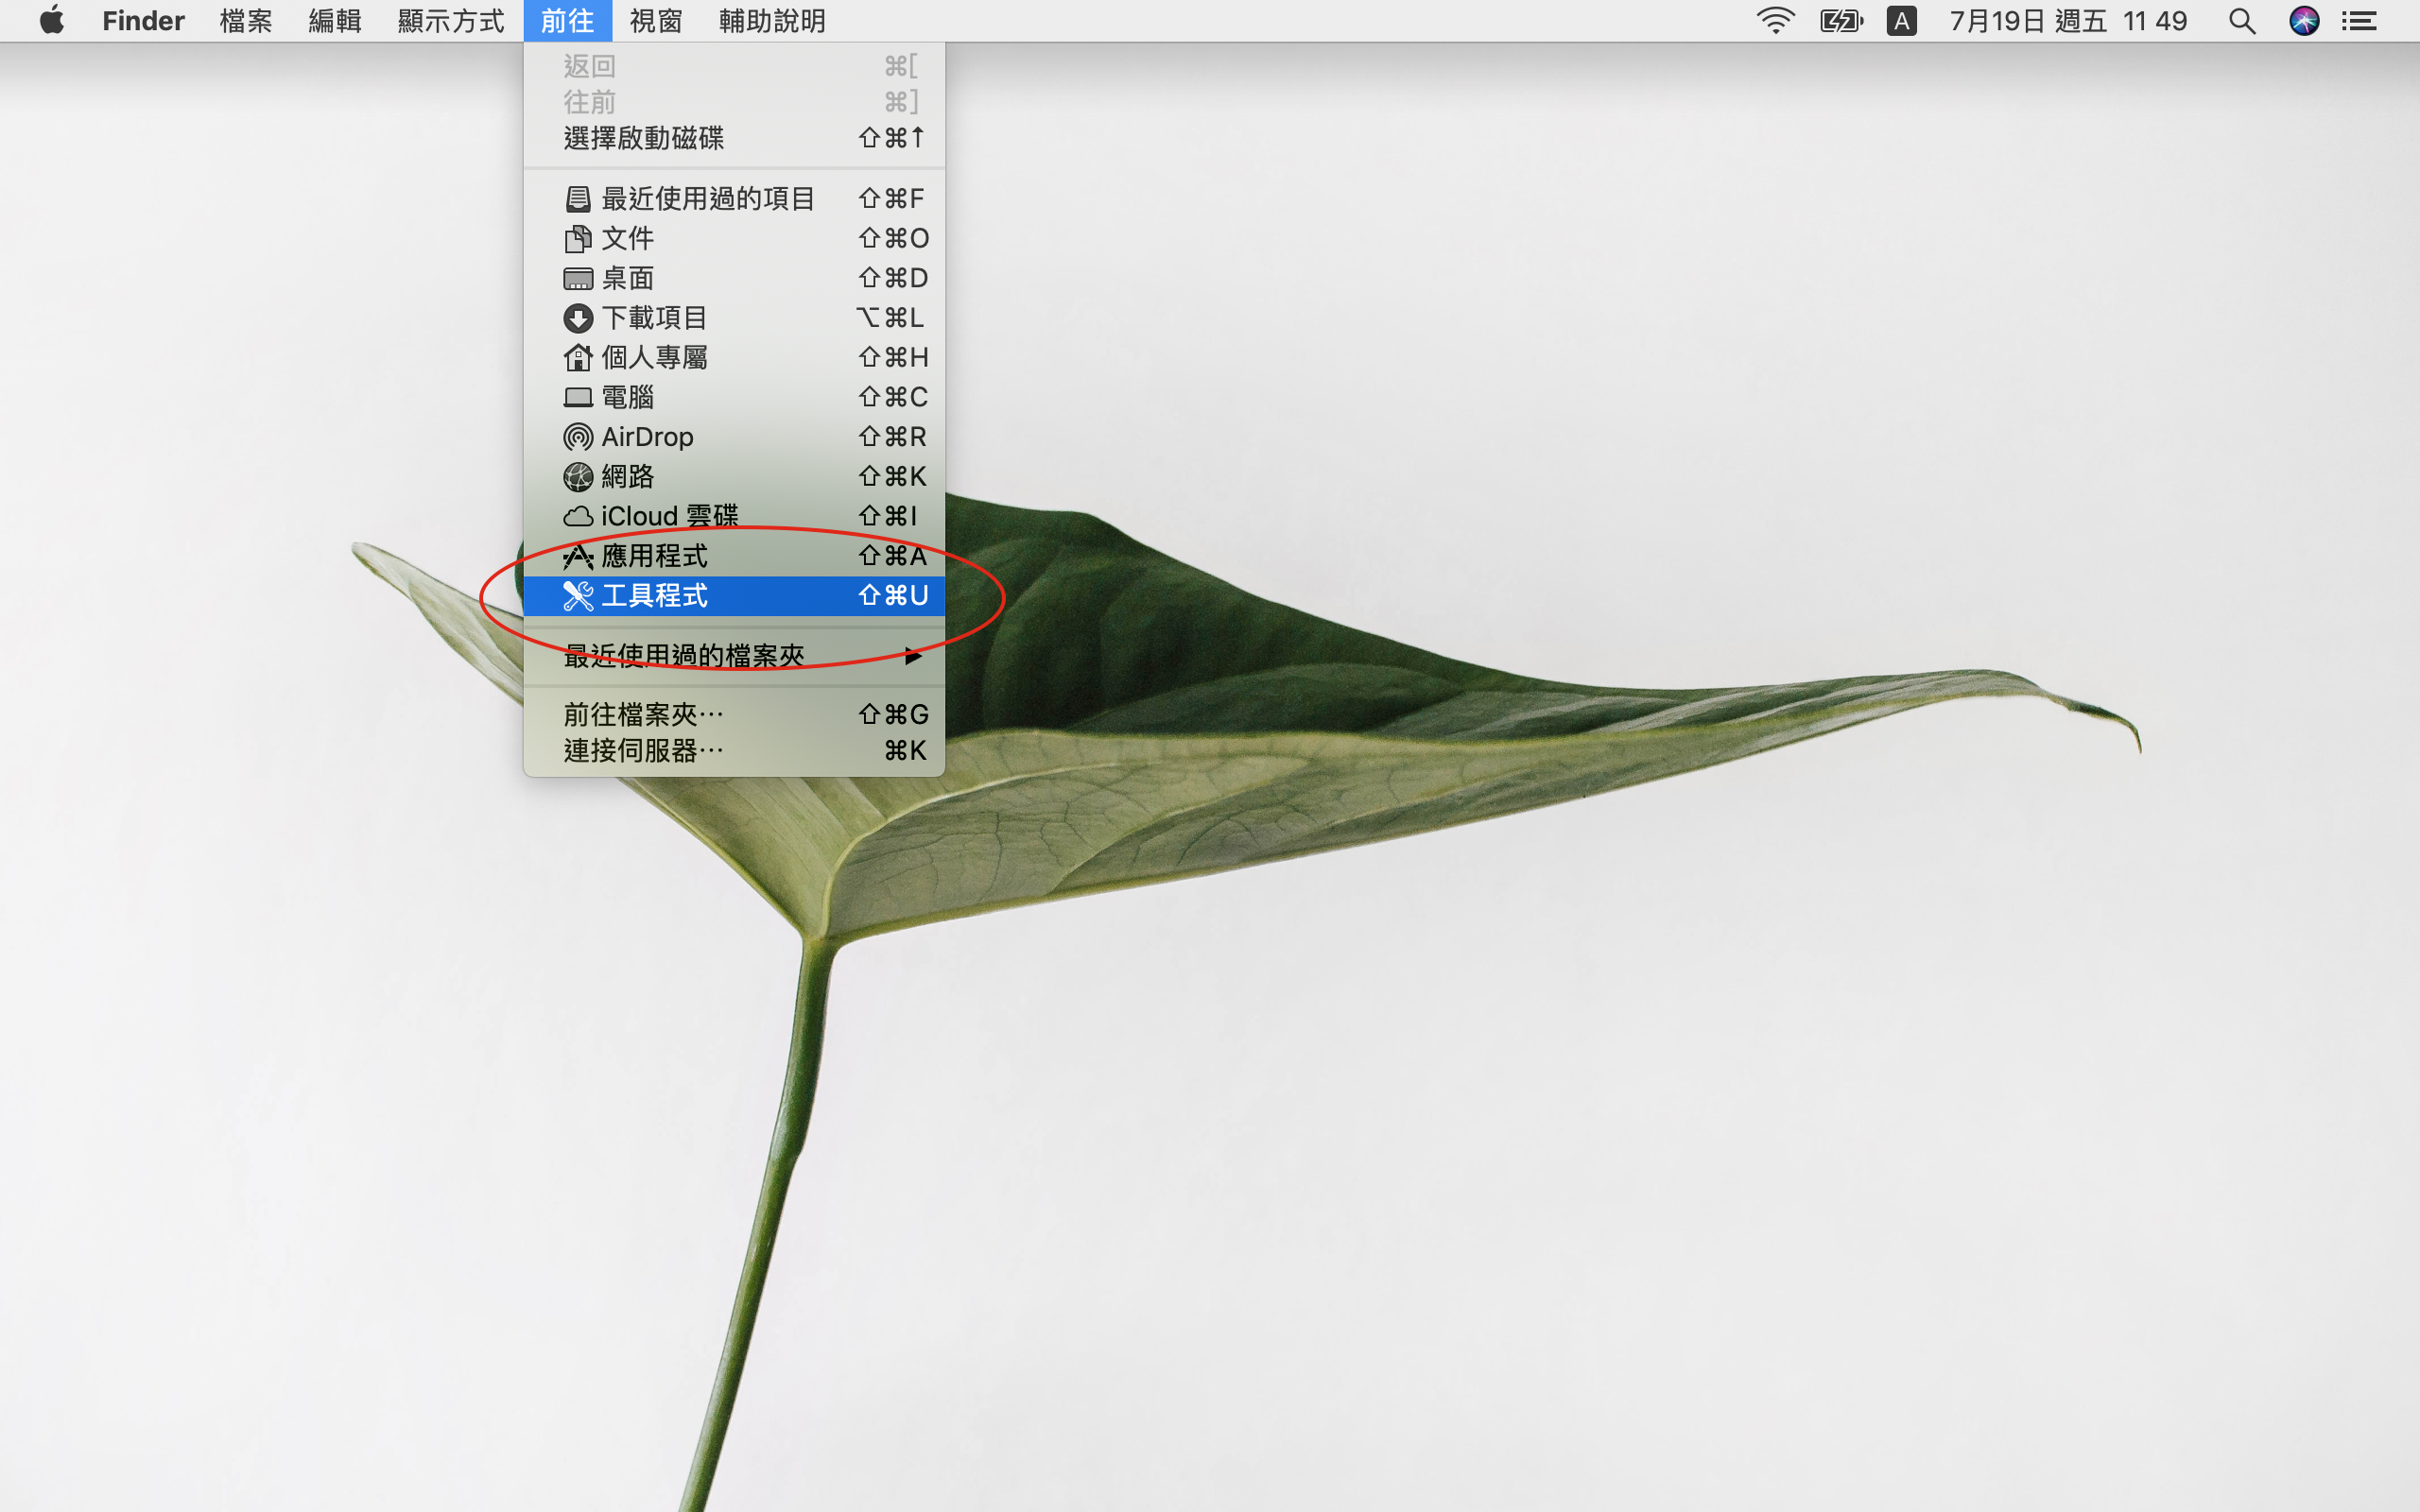Click the date and time 7月19日 週五
The image size is (2420, 1512).
[2028, 21]
